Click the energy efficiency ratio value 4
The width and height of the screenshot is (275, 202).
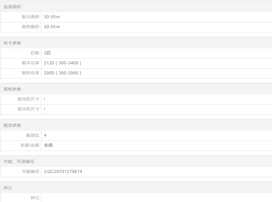[45, 135]
